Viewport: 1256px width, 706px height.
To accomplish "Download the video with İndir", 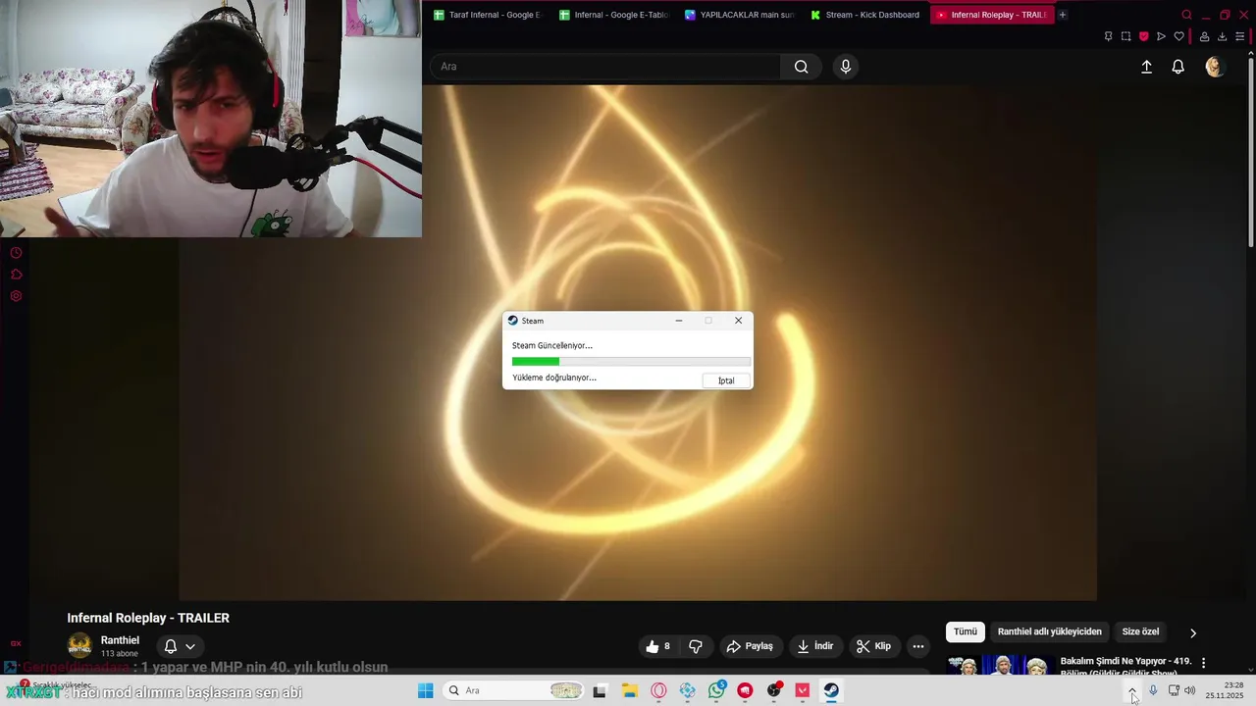I will coord(815,646).
